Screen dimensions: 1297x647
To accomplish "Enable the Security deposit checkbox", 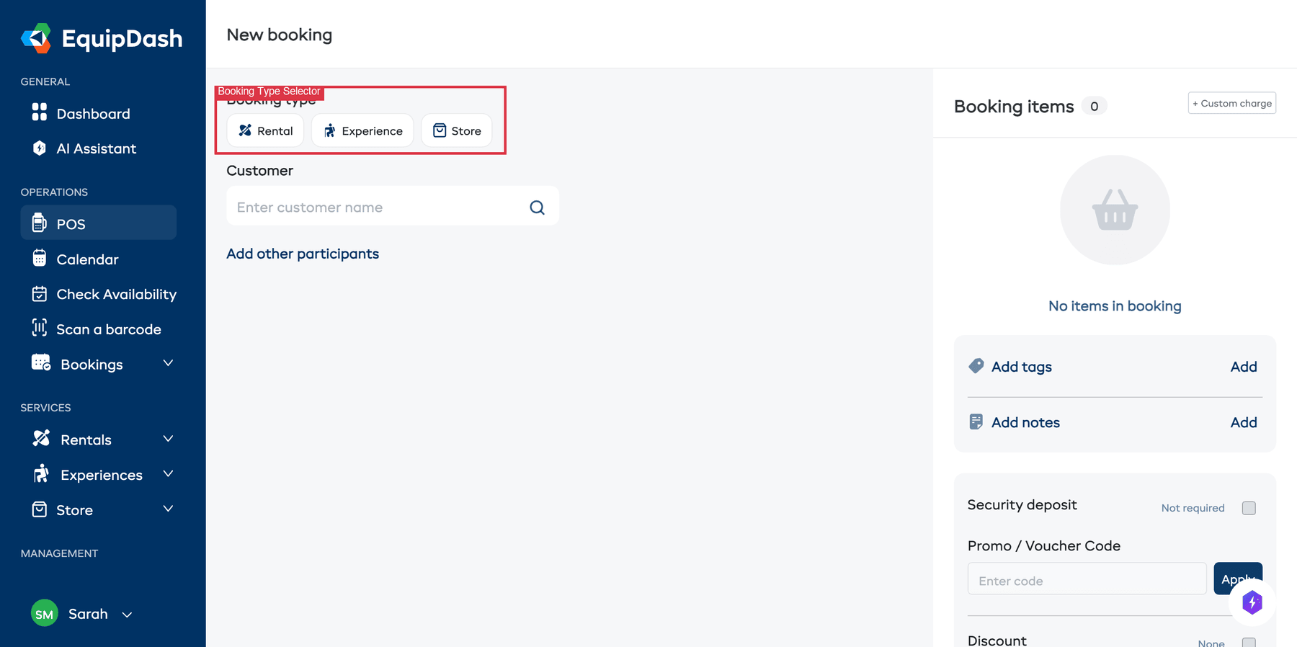I will [1249, 508].
